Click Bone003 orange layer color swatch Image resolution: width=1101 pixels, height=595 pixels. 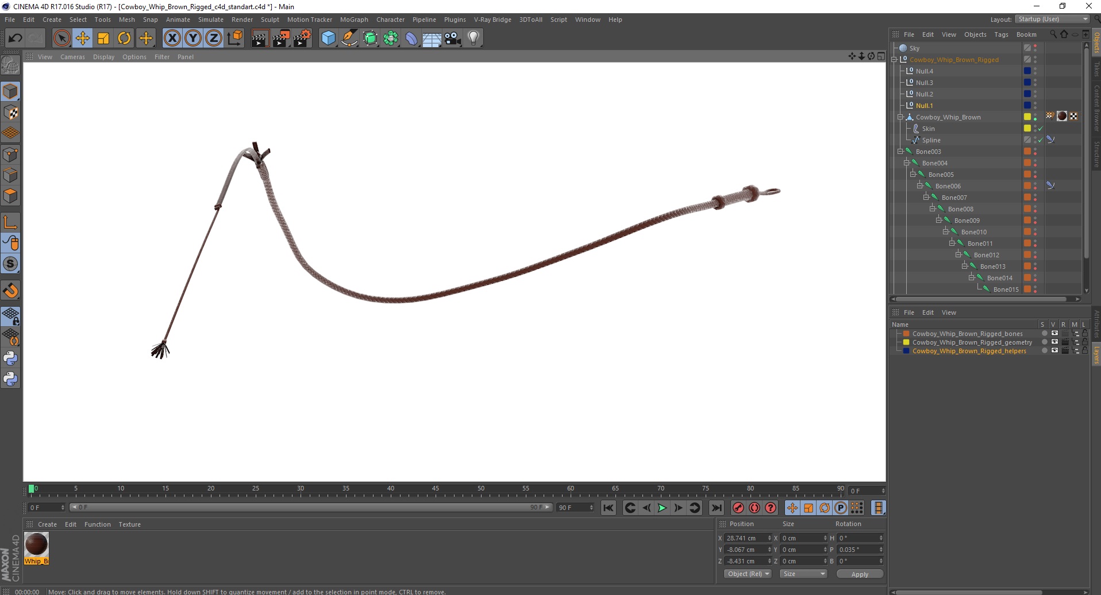1027,152
